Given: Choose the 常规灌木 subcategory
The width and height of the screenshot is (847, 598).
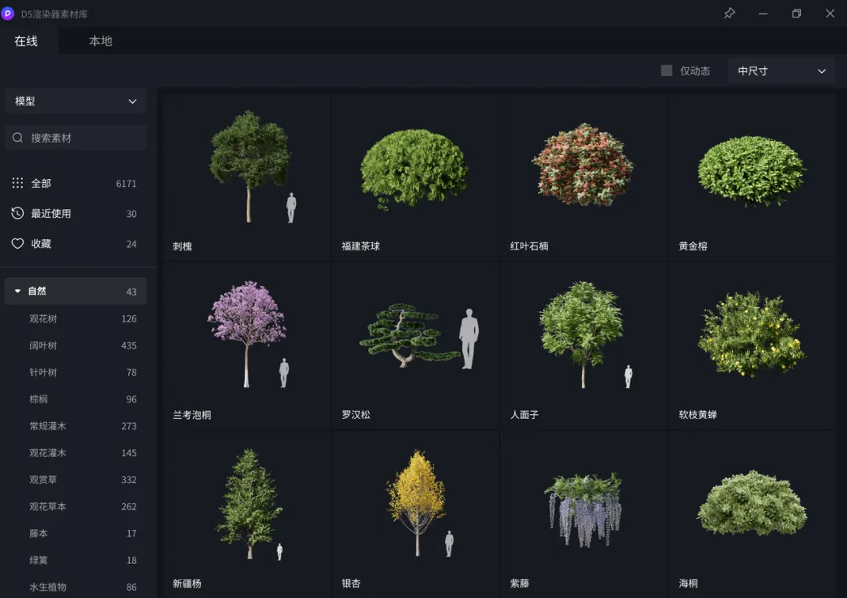Looking at the screenshot, I should [x=48, y=426].
